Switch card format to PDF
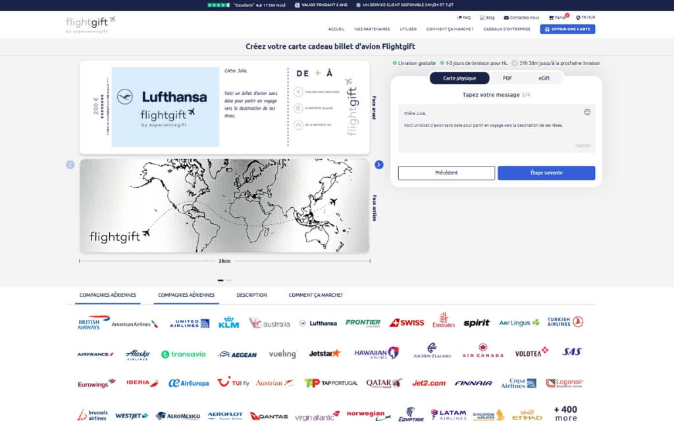 pyautogui.click(x=507, y=78)
